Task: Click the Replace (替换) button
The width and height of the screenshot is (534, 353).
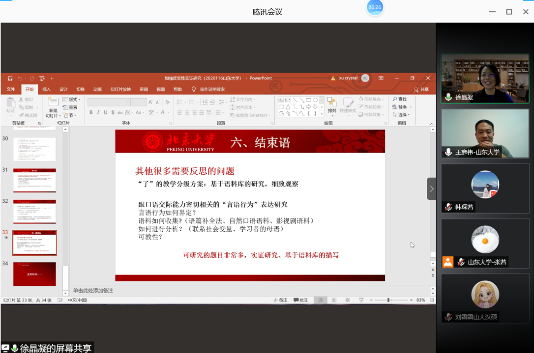Action: [x=402, y=107]
